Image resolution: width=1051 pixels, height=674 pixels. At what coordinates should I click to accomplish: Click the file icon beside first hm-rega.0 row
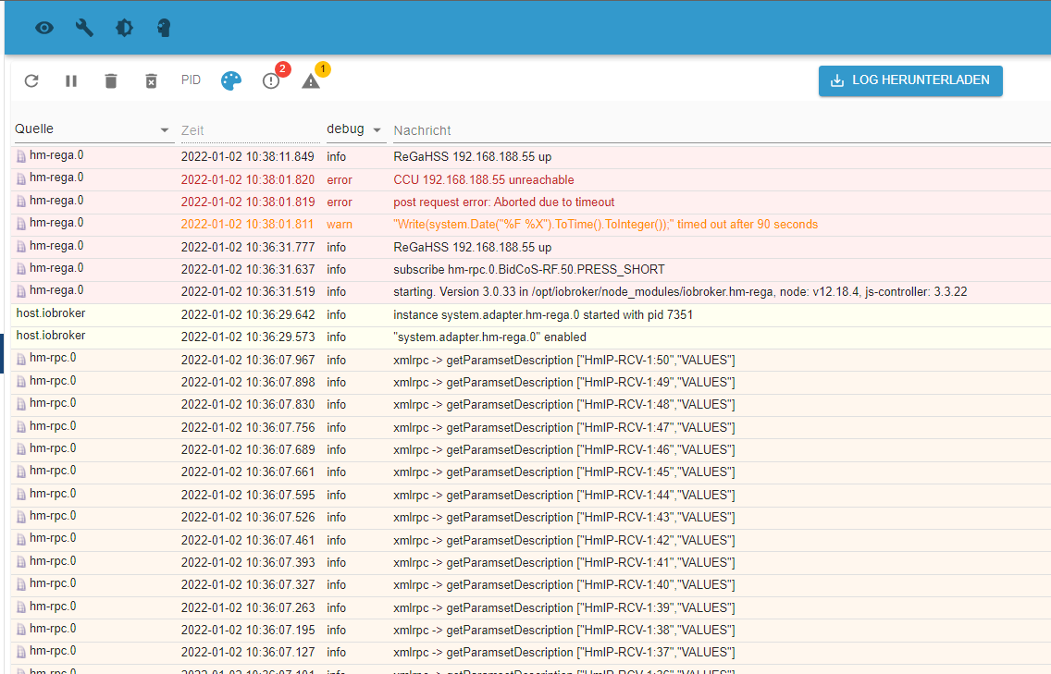point(21,156)
